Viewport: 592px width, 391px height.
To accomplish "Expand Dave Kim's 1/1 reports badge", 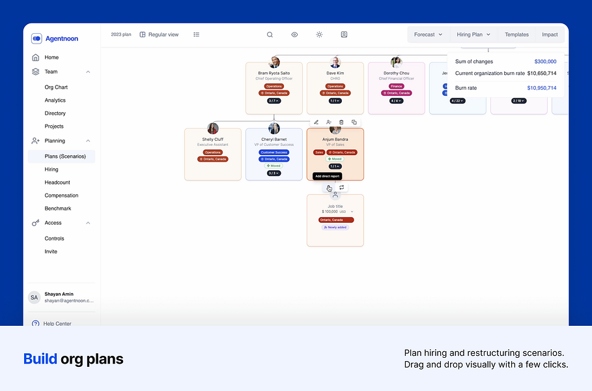I will pyautogui.click(x=335, y=101).
